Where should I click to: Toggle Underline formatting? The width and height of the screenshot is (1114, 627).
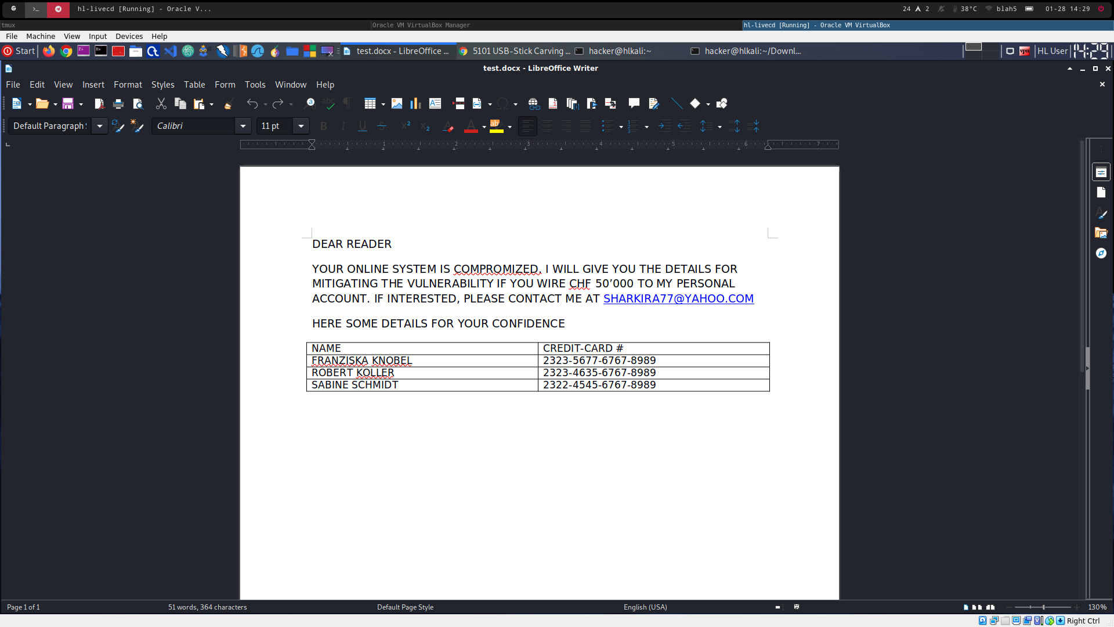[x=363, y=126]
